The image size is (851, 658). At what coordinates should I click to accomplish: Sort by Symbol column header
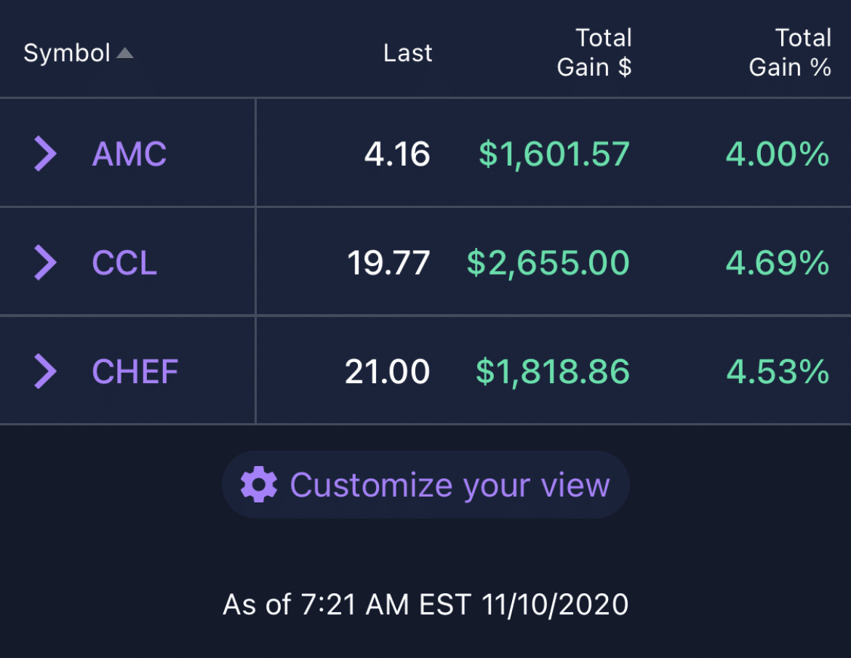(x=68, y=53)
